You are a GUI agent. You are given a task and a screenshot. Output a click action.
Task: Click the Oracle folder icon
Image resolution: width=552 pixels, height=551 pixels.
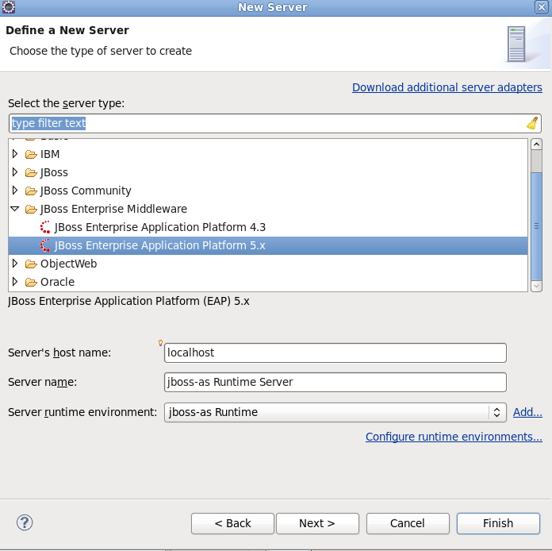(31, 282)
